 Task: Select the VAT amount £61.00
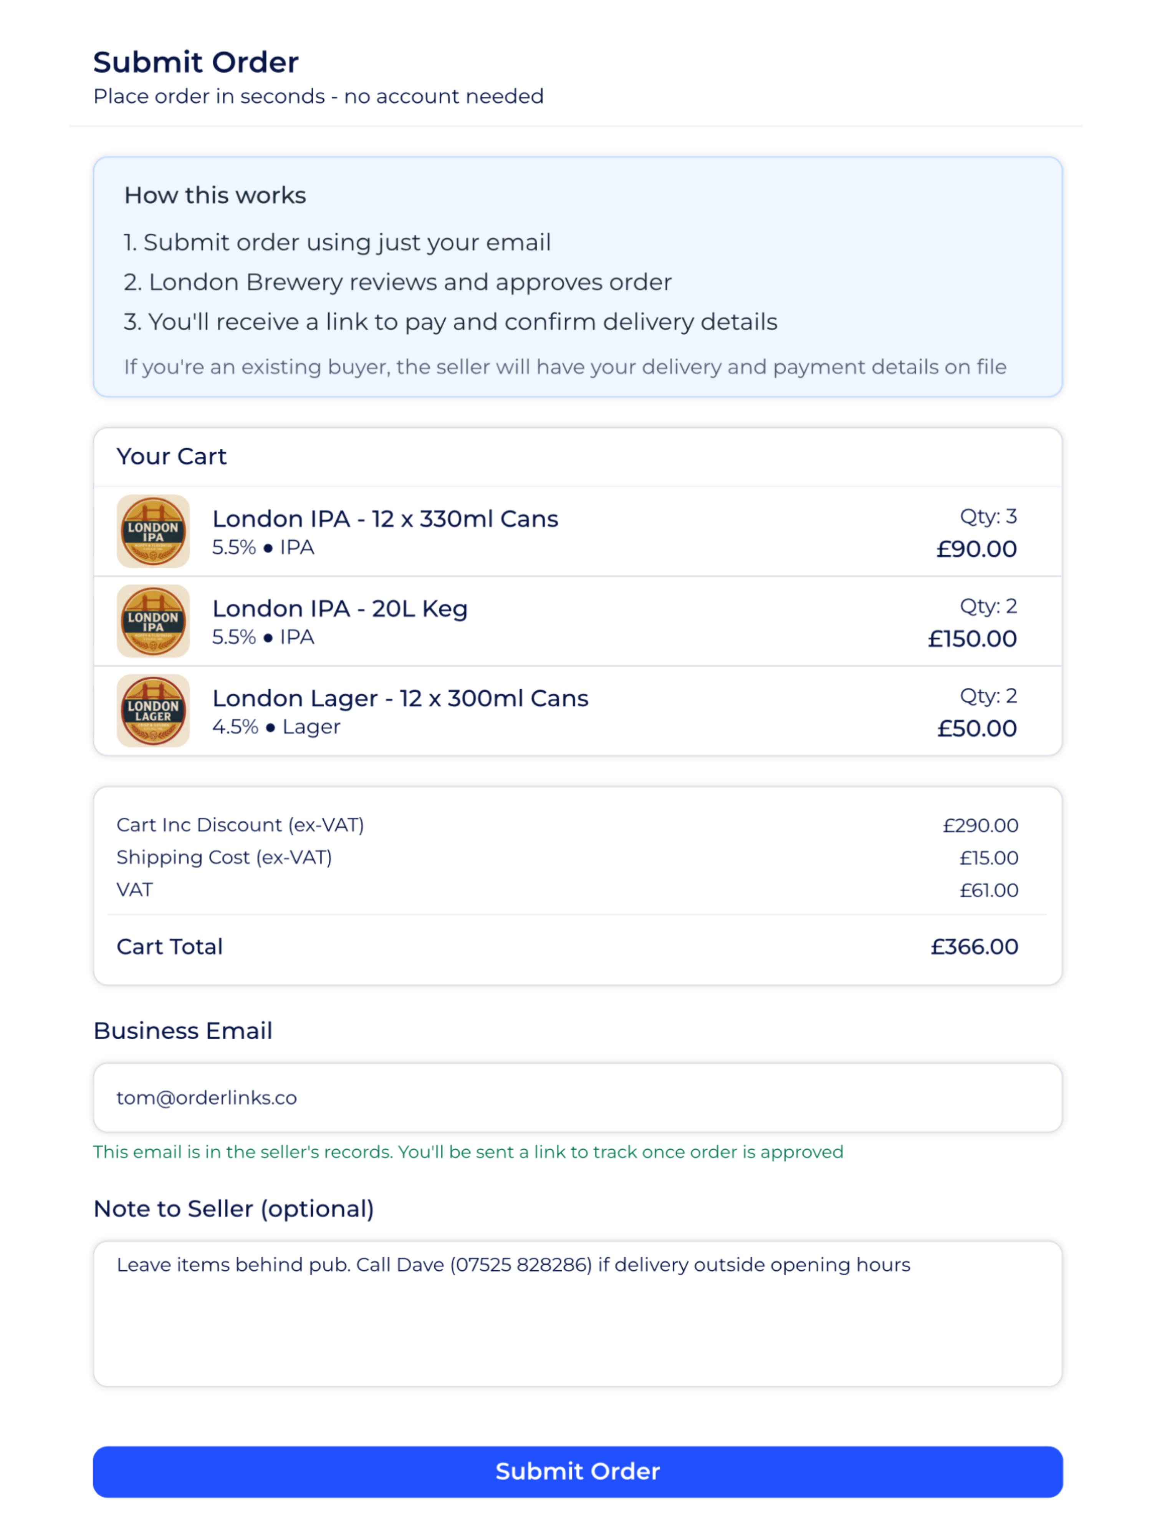point(989,890)
